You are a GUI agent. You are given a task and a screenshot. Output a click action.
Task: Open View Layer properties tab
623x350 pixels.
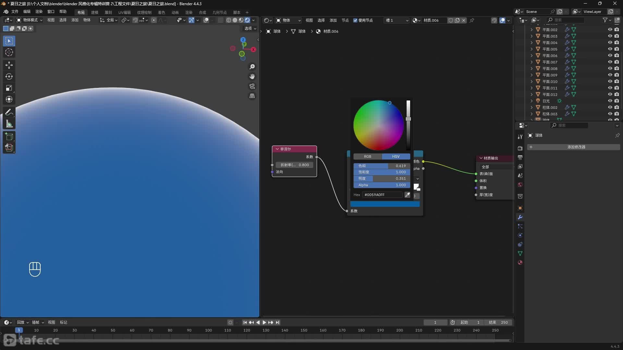pyautogui.click(x=520, y=166)
